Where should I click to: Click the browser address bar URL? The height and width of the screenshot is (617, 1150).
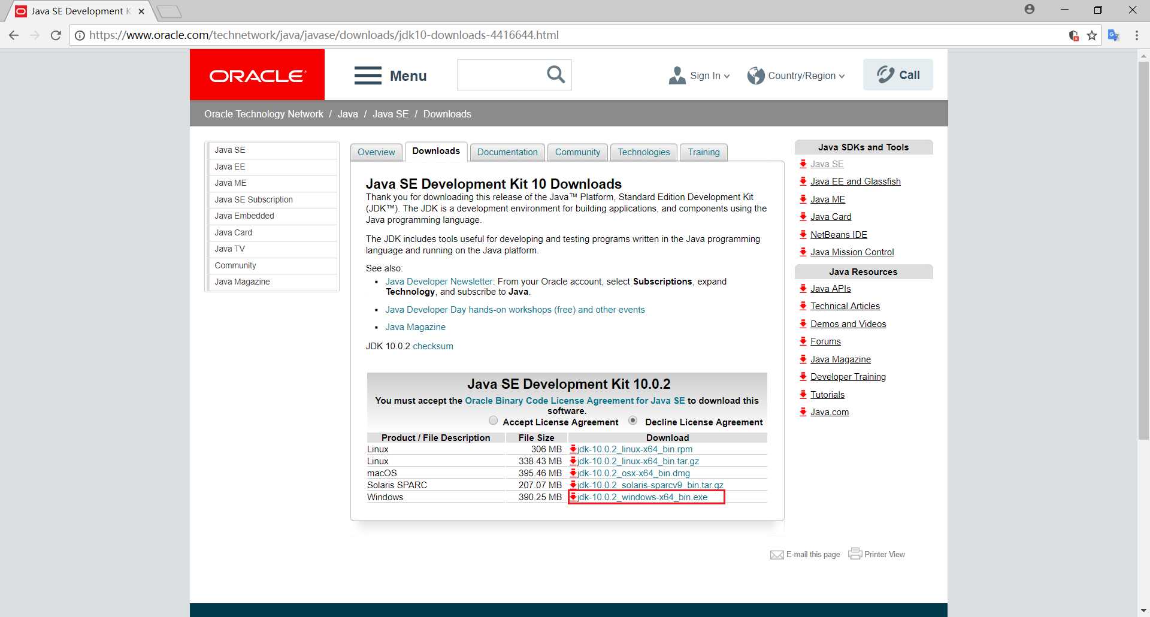323,35
